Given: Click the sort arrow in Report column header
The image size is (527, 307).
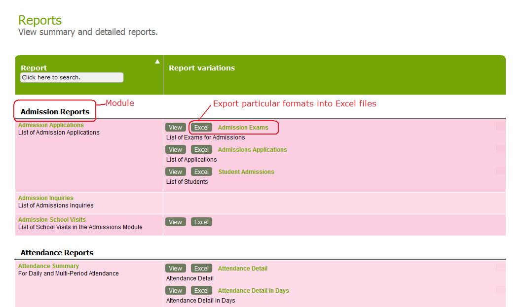Looking at the screenshot, I should point(157,62).
